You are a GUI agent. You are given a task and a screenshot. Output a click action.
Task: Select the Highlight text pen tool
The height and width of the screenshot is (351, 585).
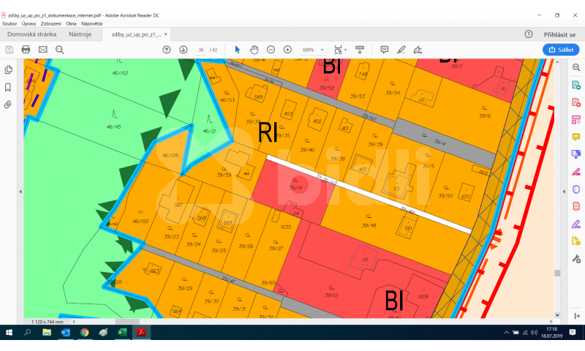[401, 50]
